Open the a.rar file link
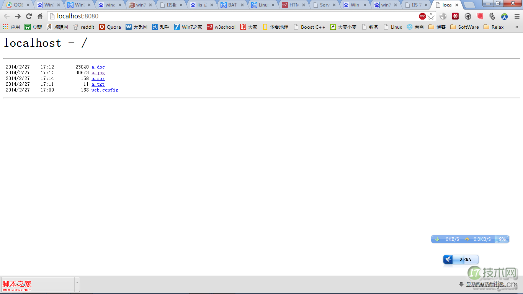523x294 pixels. pos(98,78)
